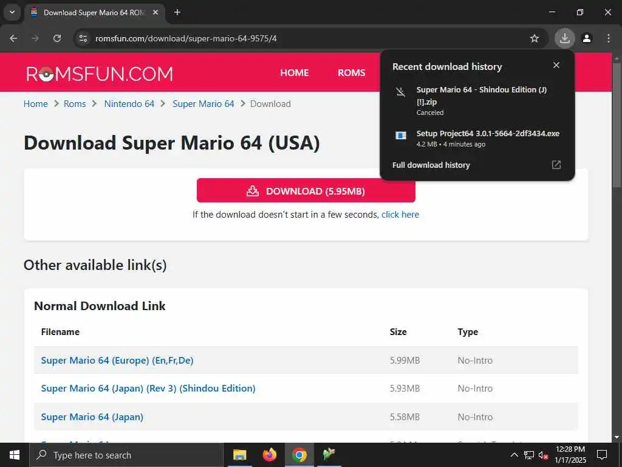Open Super Mario 64 (Japan) (Rev 3) Shindou link

[148, 388]
